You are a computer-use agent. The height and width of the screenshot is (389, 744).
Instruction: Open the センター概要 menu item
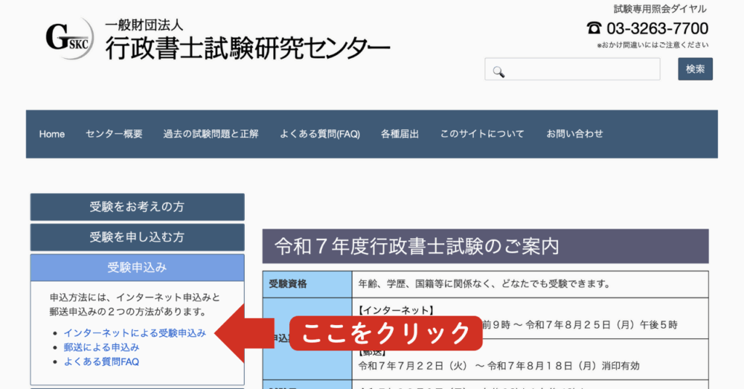click(x=114, y=134)
